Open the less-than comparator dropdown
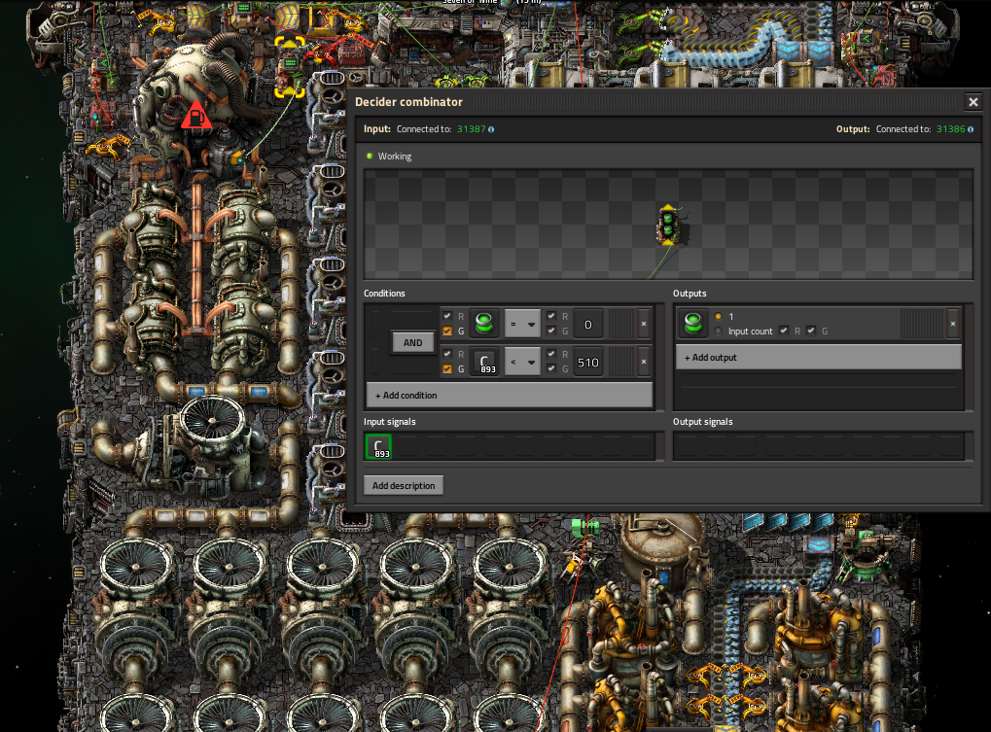Screen dimensions: 991x732 coord(522,362)
